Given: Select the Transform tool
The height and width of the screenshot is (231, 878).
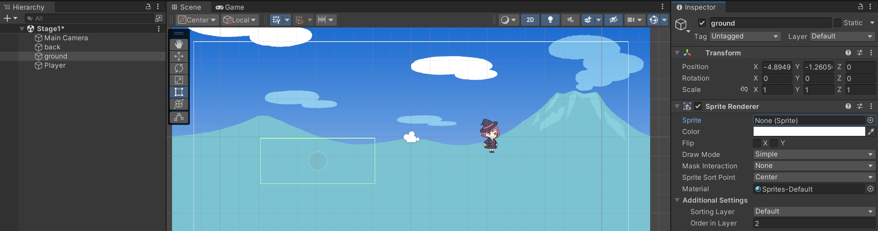Looking at the screenshot, I should pos(179,104).
